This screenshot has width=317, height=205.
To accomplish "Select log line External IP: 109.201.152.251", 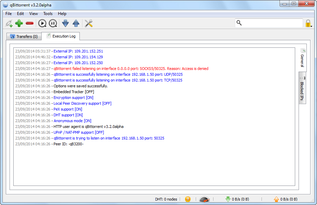I will 59,51.
